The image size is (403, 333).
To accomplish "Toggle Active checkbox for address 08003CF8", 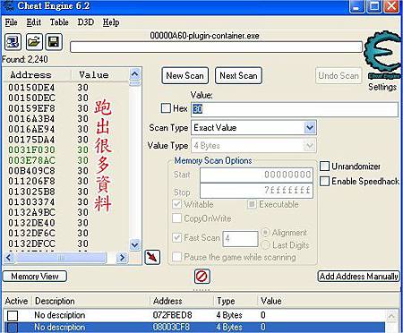I will tap(13, 328).
